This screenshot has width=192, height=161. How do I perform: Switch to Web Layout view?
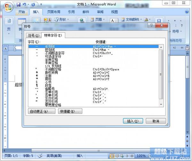tap(122, 156)
